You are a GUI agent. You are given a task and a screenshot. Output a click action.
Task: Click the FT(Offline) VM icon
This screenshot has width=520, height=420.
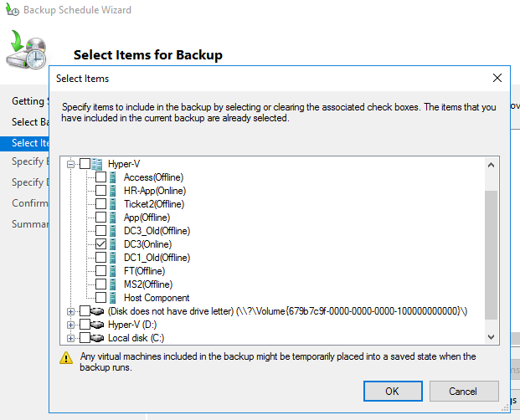click(113, 271)
